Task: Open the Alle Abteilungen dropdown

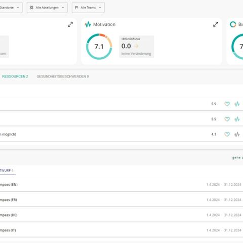Action: [x=47, y=8]
